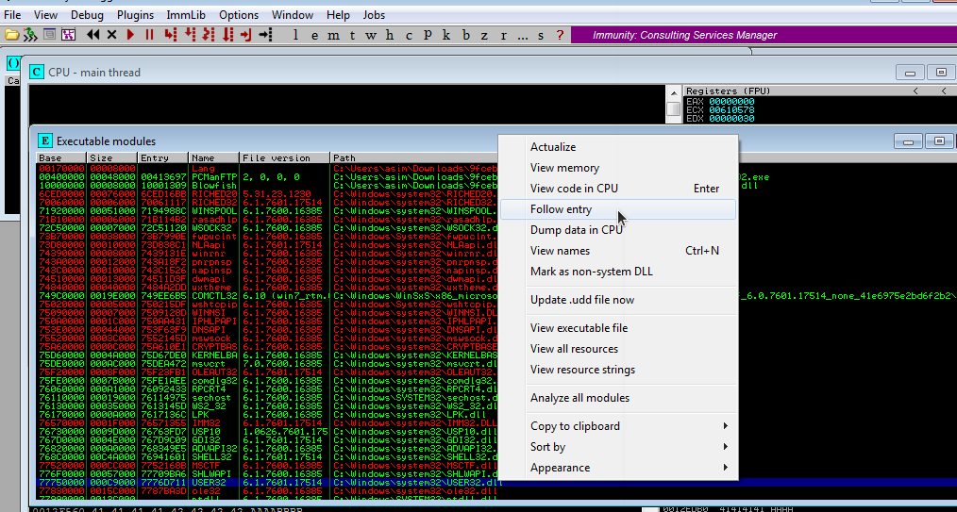Show Breakpoints with the 'b' button
The image size is (957, 512).
click(465, 35)
